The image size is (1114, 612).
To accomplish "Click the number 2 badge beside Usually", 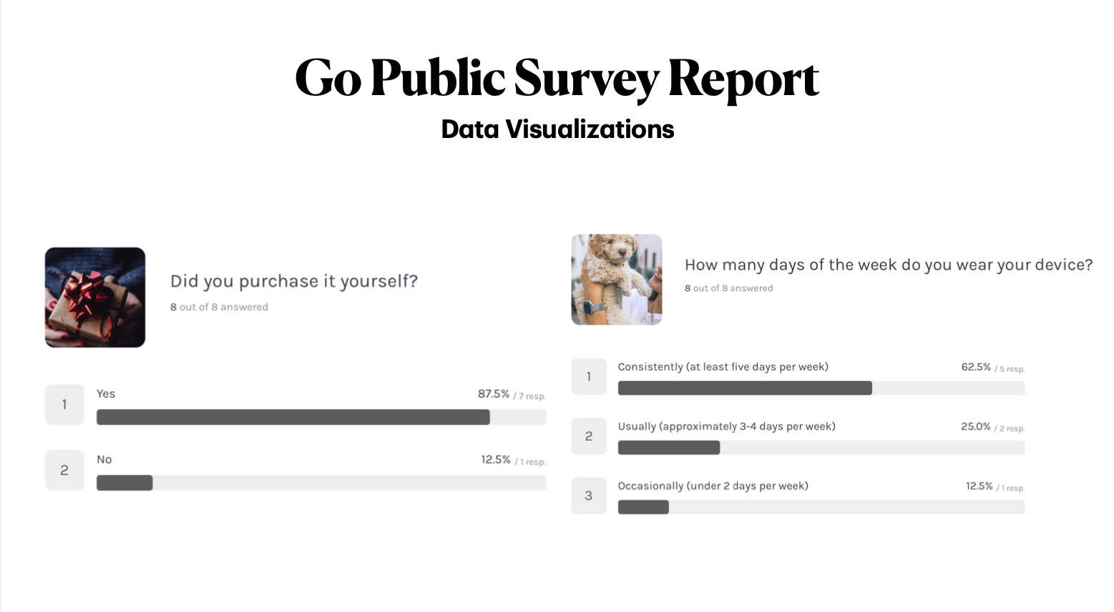I will click(589, 436).
